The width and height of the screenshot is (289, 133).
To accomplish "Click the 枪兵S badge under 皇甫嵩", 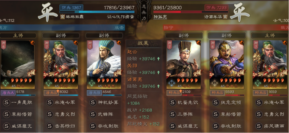I will pos(217,93).
